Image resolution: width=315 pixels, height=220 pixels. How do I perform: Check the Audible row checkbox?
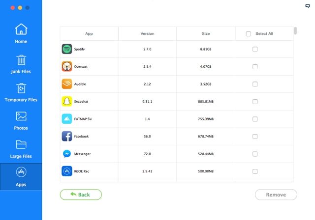pyautogui.click(x=255, y=84)
